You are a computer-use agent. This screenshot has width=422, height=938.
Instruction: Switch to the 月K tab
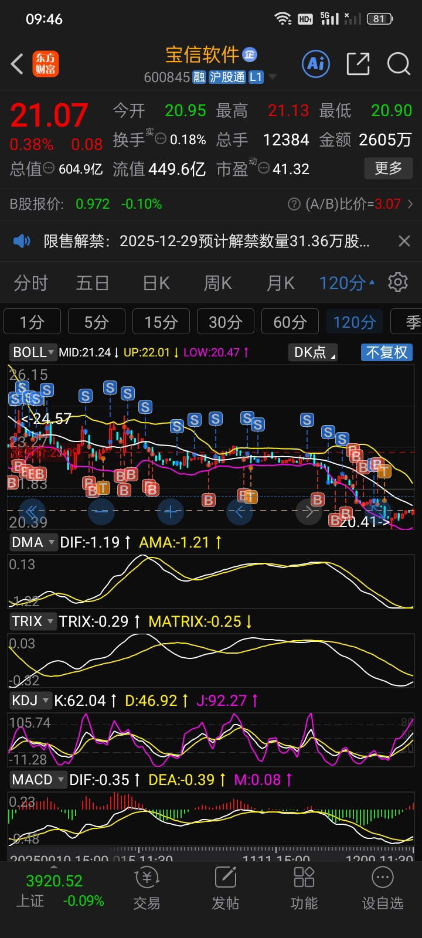pyautogui.click(x=281, y=283)
